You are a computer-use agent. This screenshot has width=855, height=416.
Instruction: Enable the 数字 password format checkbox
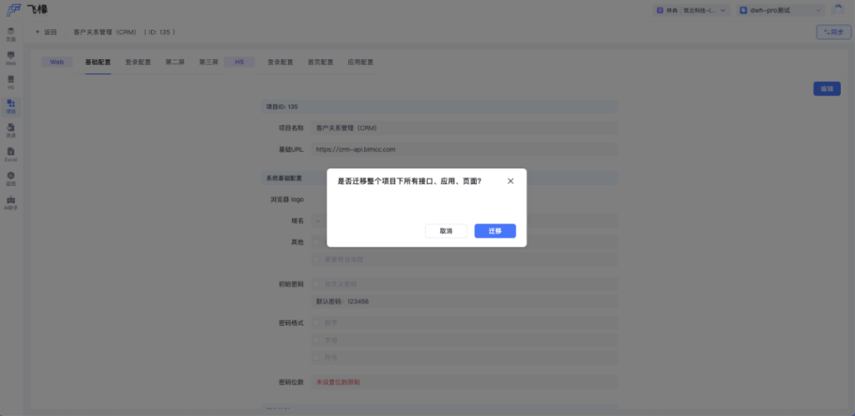pos(316,322)
